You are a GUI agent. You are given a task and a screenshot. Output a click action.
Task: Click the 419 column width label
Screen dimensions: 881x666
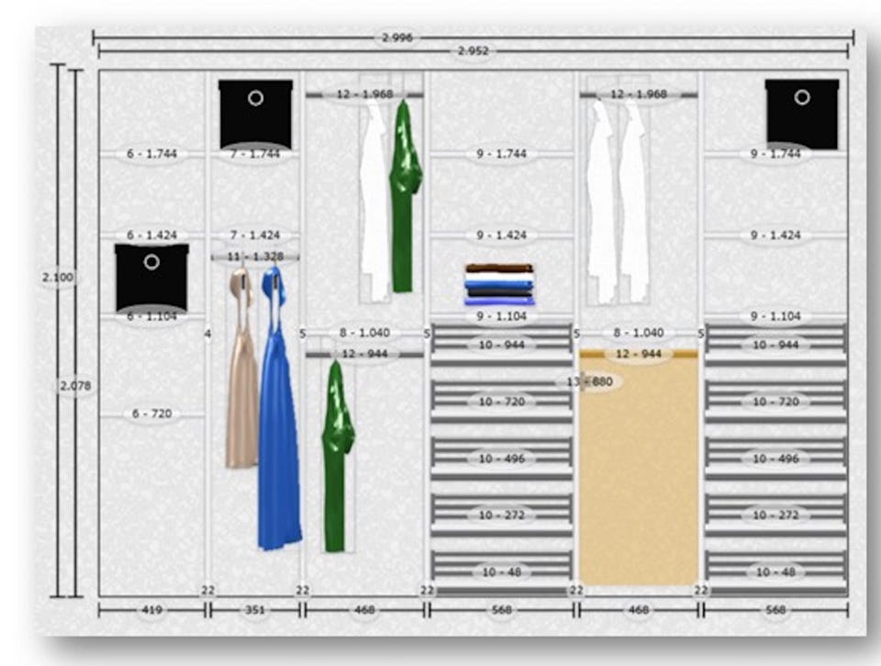[x=151, y=609]
